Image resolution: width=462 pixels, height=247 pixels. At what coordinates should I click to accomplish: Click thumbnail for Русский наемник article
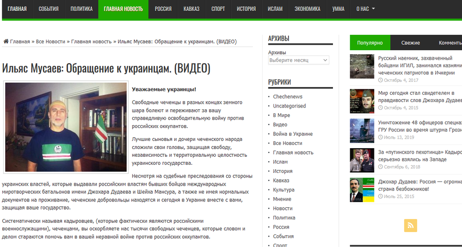[x=362, y=66]
